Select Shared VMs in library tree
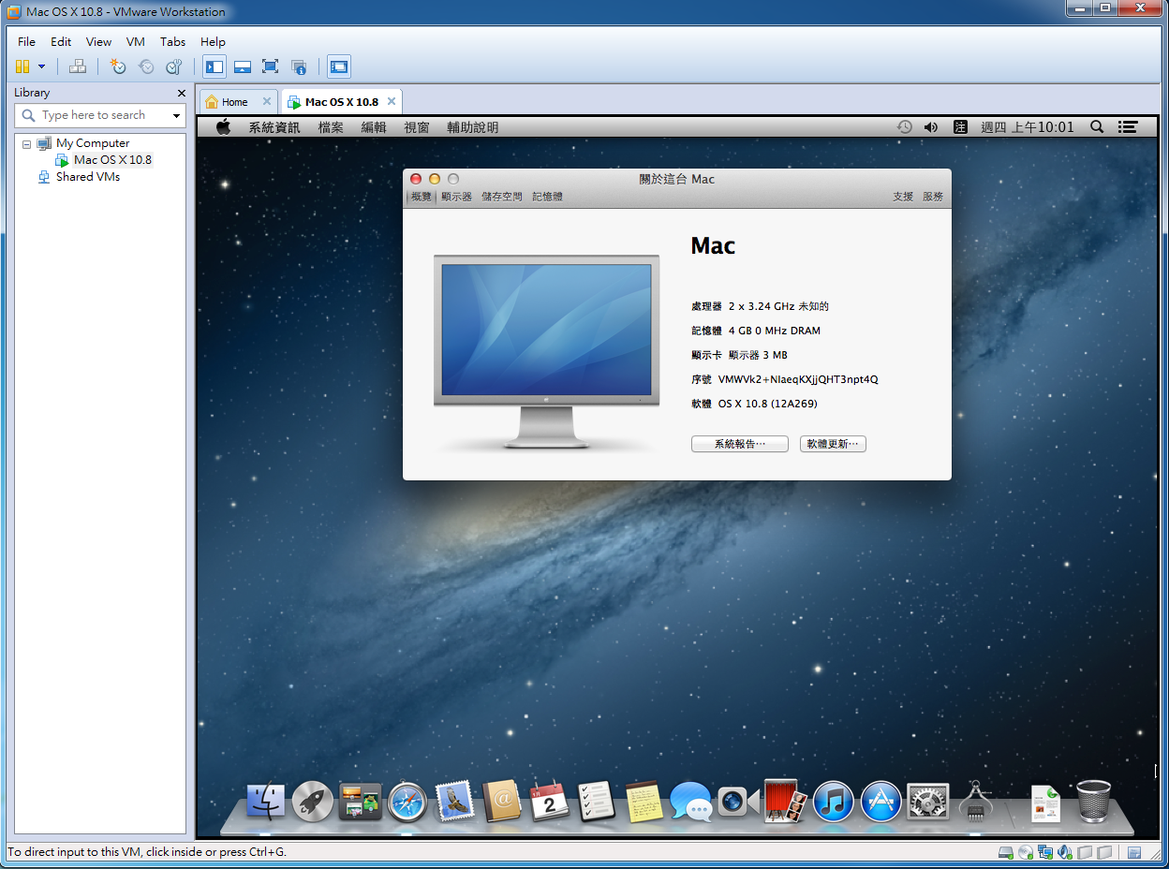The width and height of the screenshot is (1169, 869). (87, 176)
